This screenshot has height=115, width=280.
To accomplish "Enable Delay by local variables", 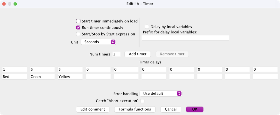I will [x=147, y=27].
